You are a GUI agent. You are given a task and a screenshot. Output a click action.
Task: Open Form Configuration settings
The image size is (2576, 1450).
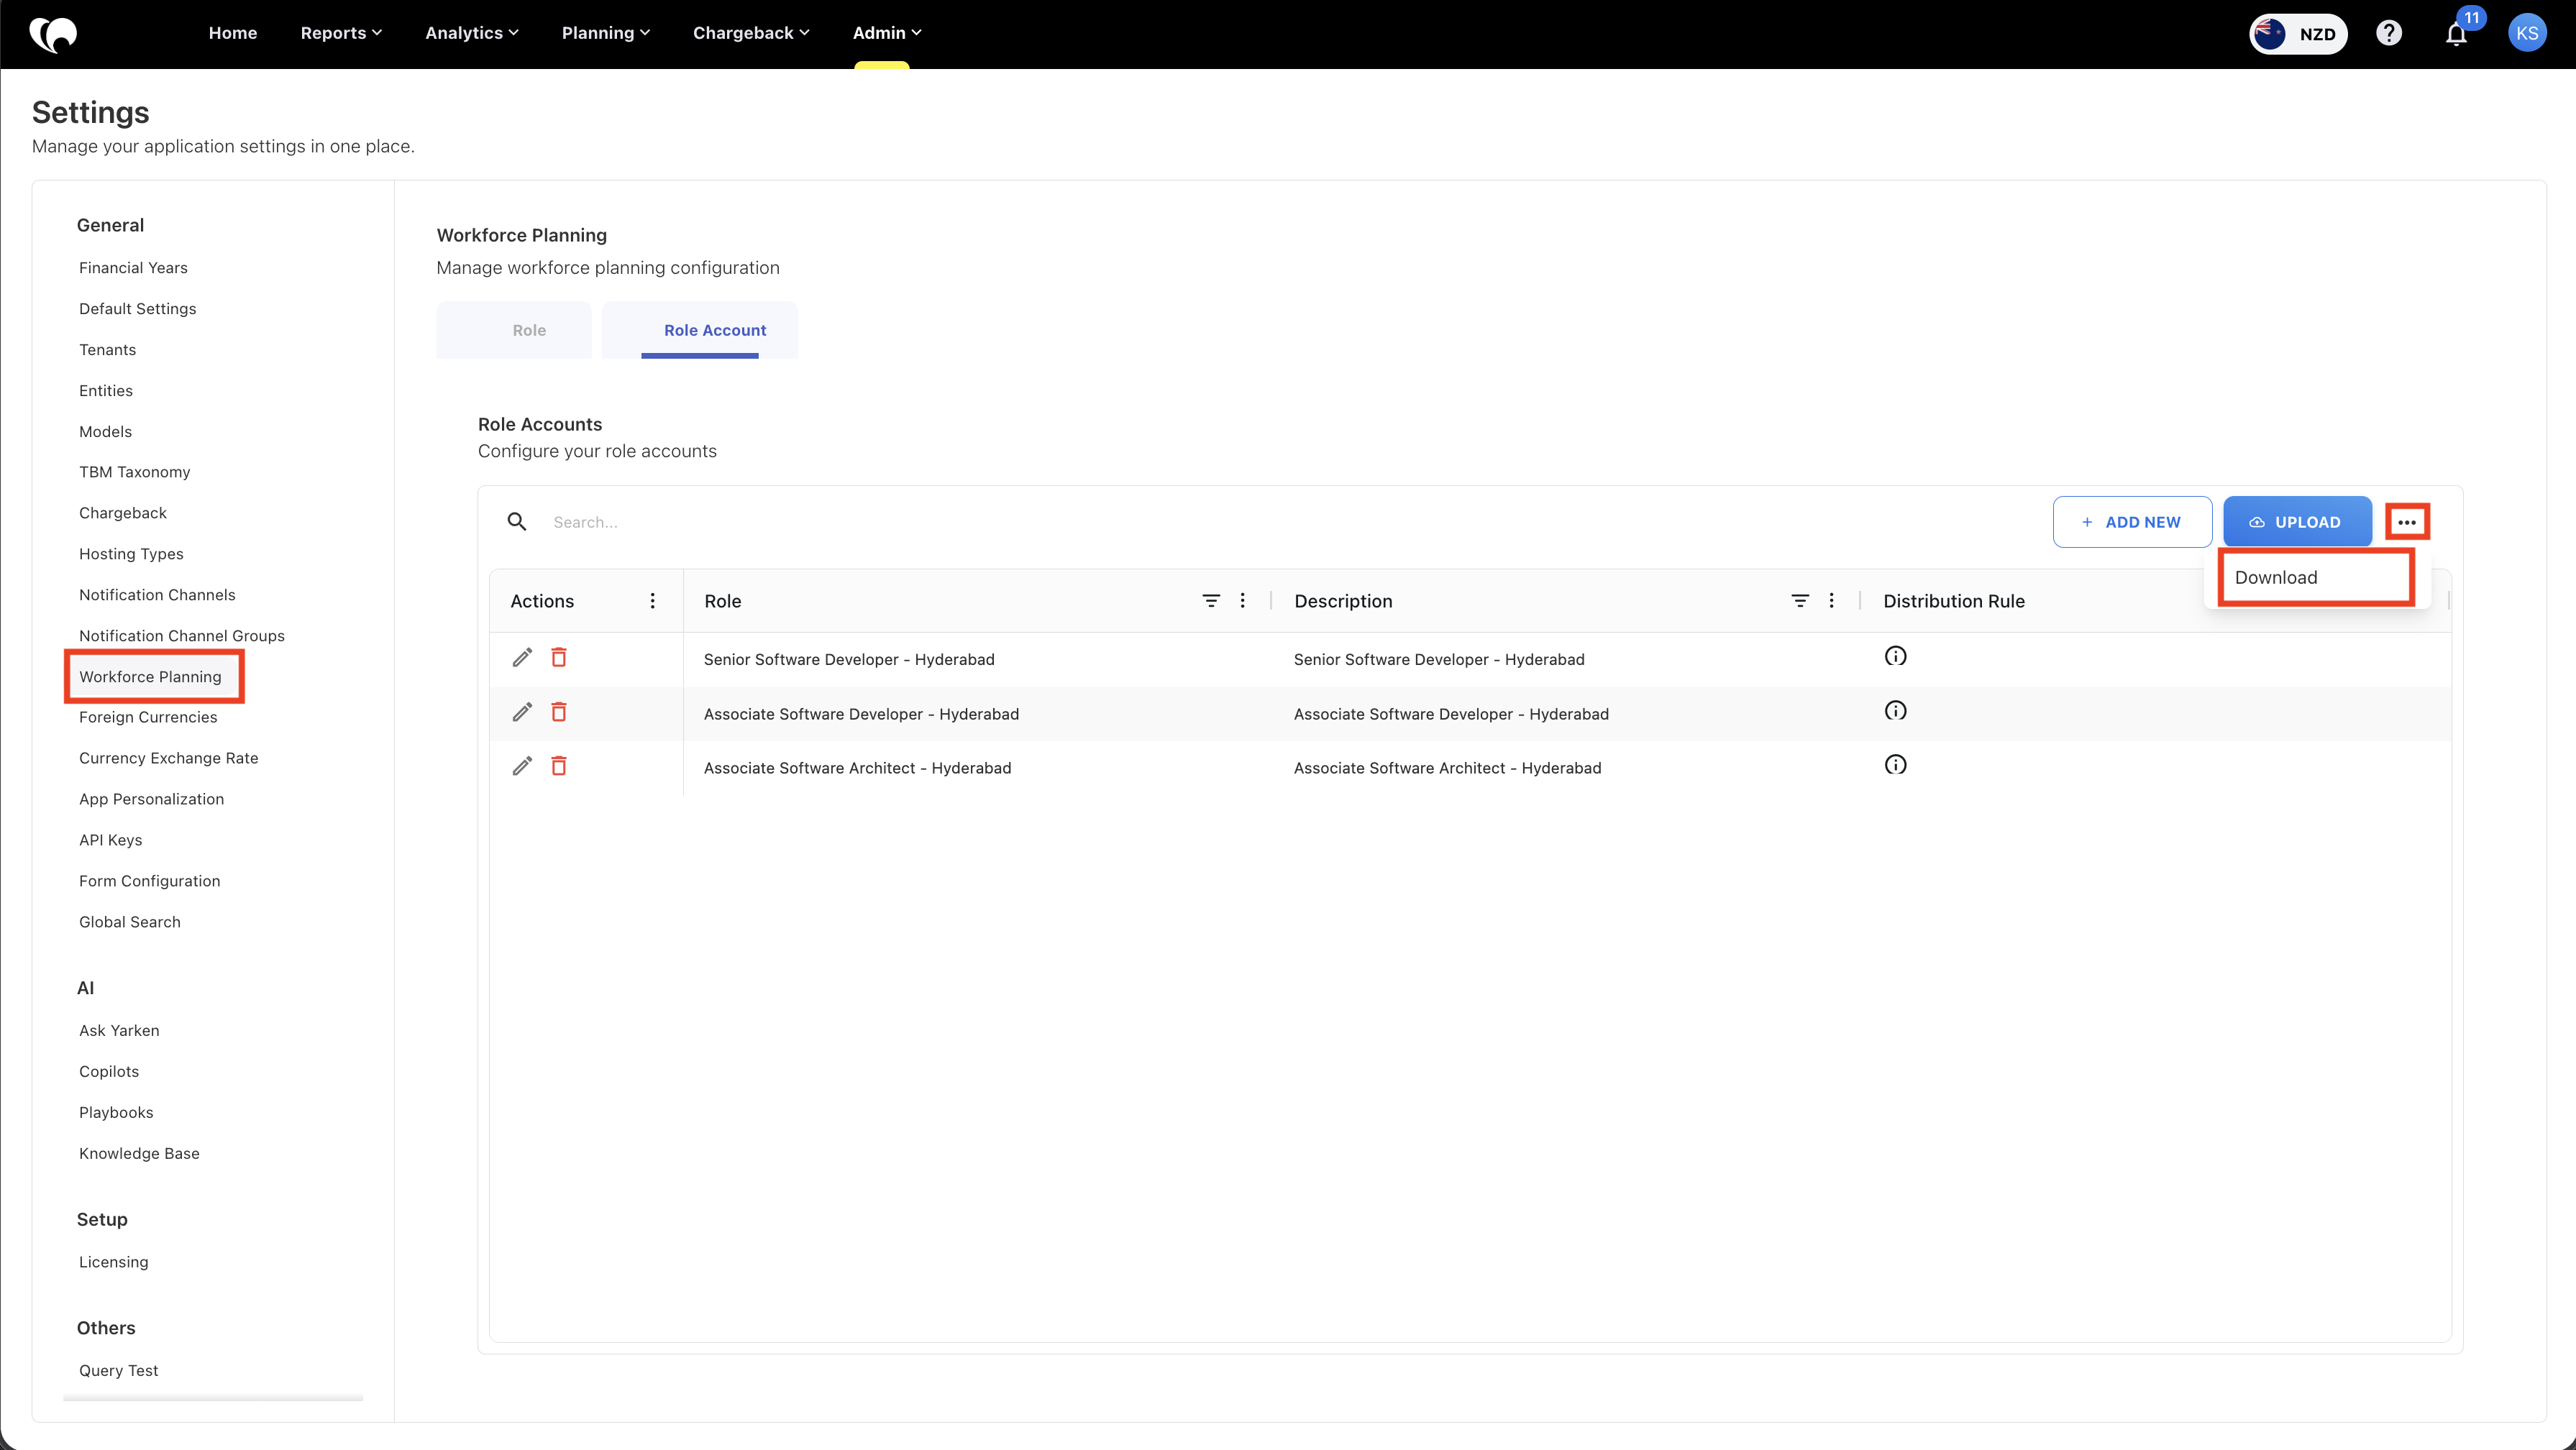150,881
